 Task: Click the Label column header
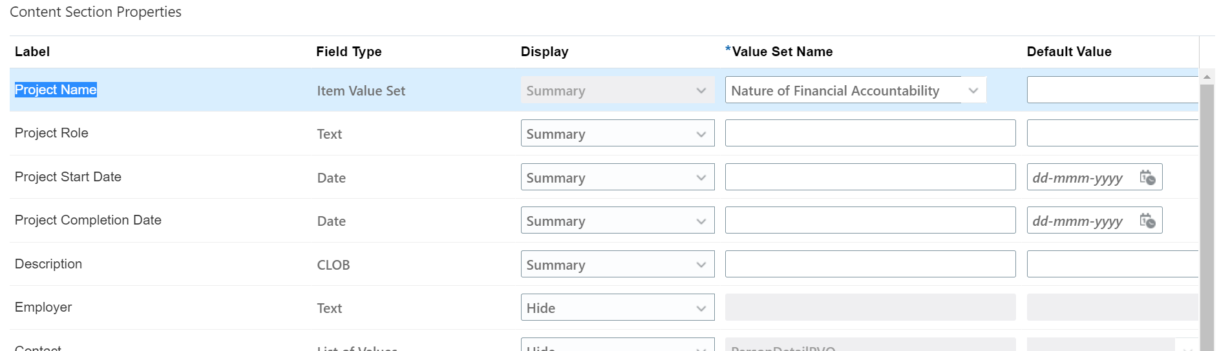tap(32, 52)
